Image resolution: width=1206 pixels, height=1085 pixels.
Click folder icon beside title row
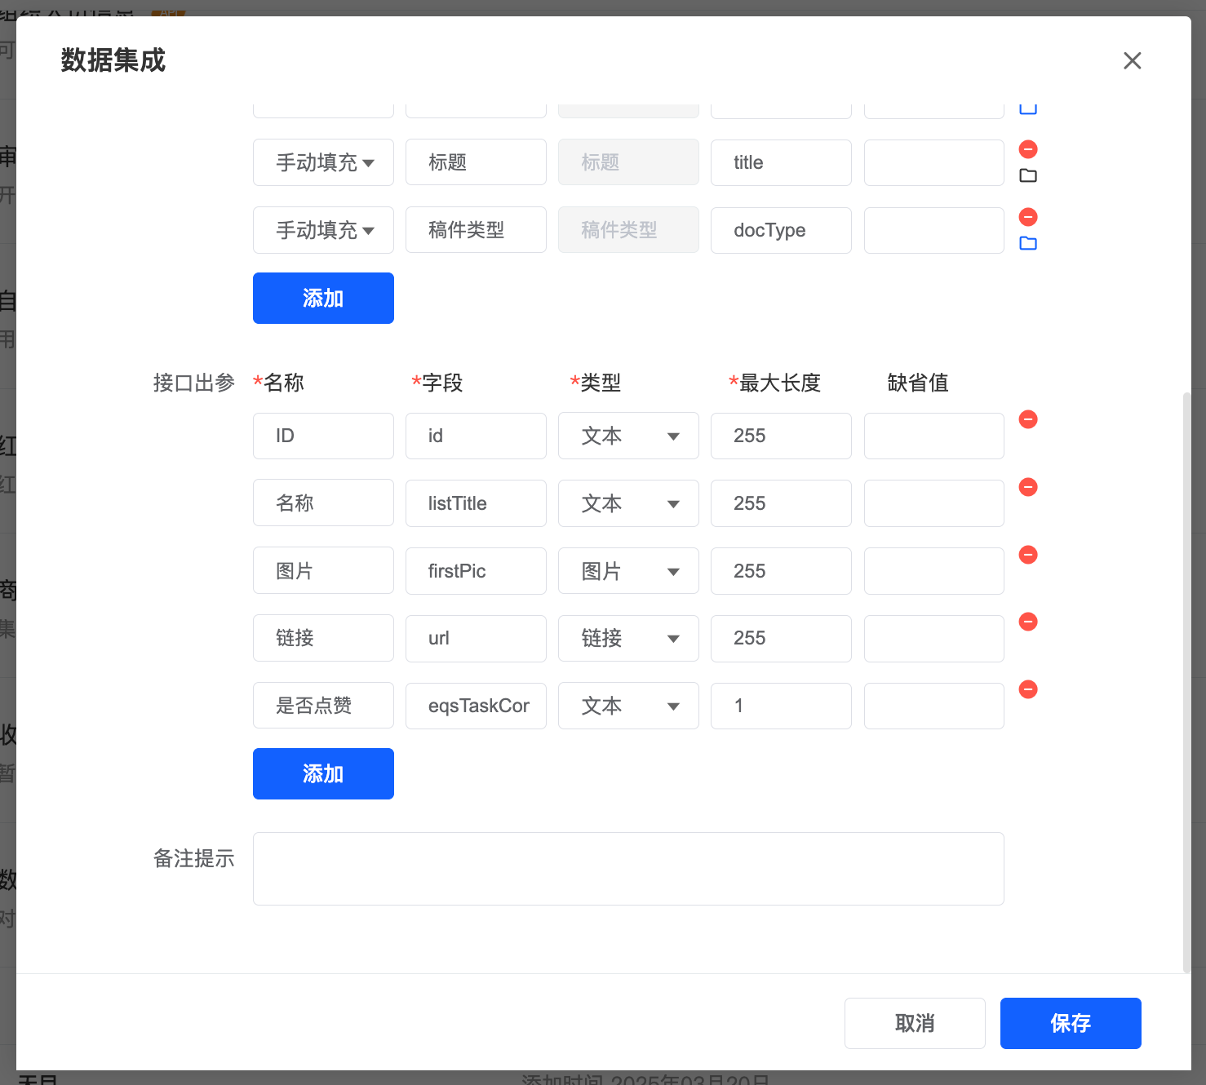tap(1028, 175)
